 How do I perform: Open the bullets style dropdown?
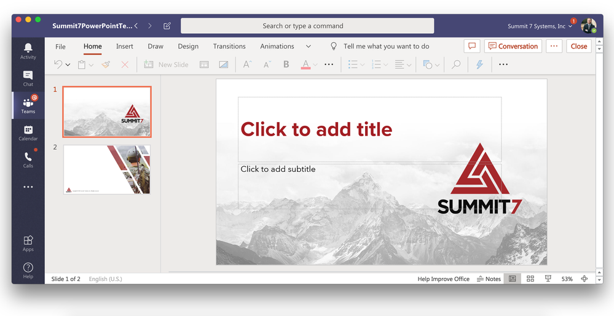(362, 65)
